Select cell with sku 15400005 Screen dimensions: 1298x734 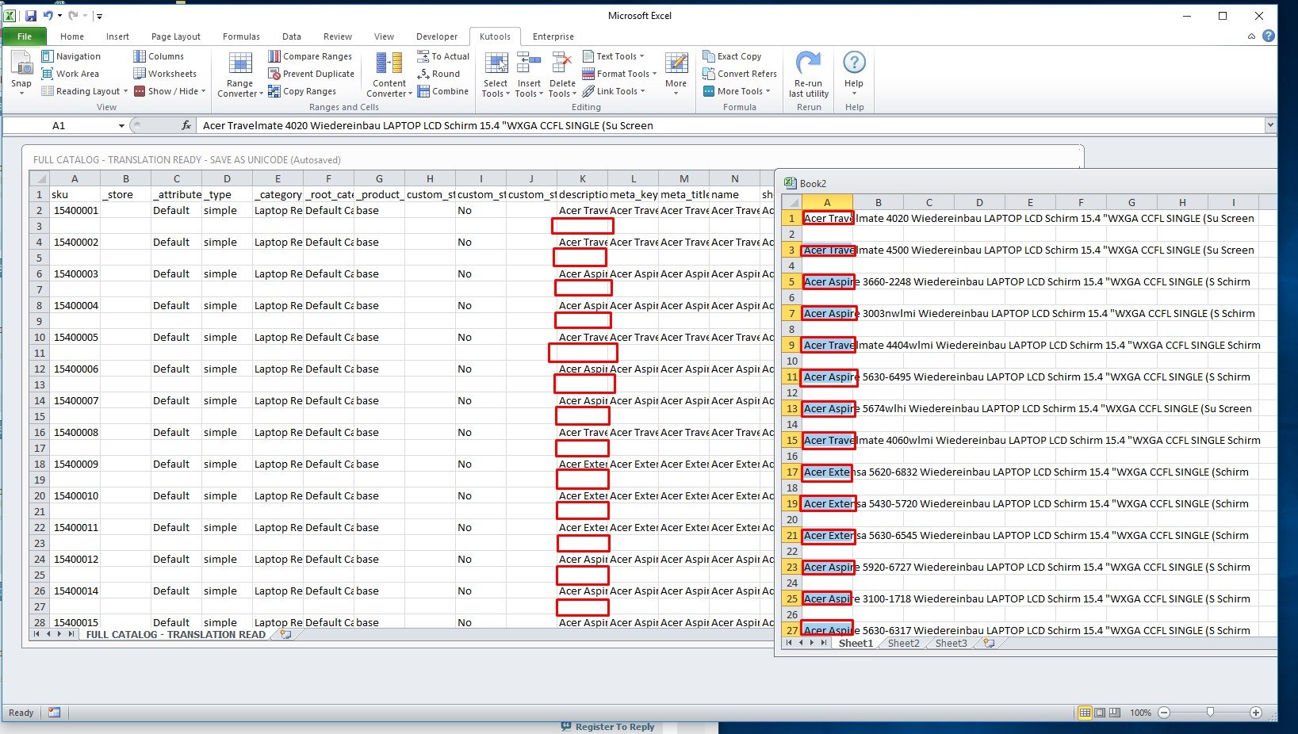[x=75, y=337]
